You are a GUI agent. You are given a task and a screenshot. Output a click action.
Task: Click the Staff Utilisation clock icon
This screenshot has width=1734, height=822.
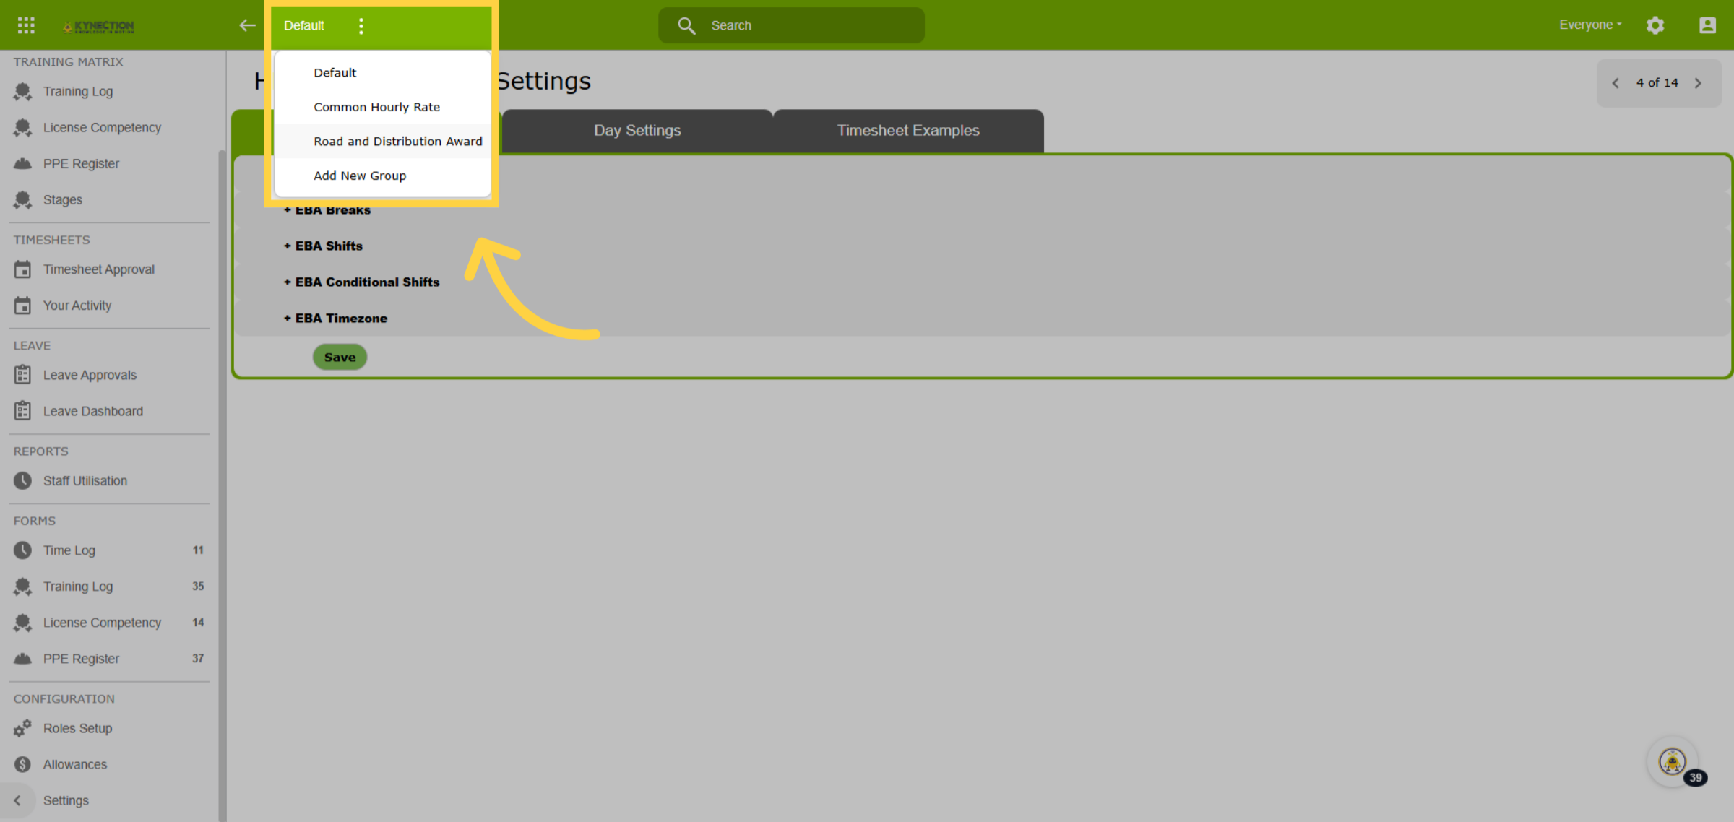[x=22, y=480]
